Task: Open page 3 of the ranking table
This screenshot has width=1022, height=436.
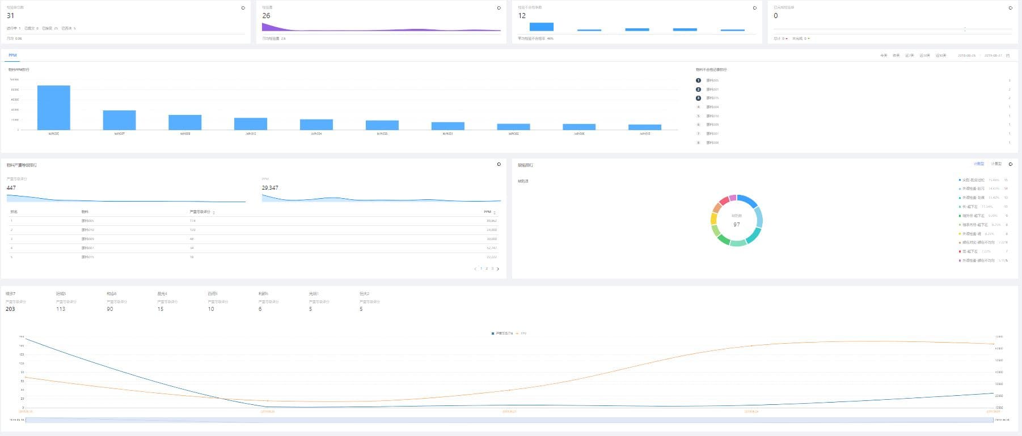Action: pos(492,268)
